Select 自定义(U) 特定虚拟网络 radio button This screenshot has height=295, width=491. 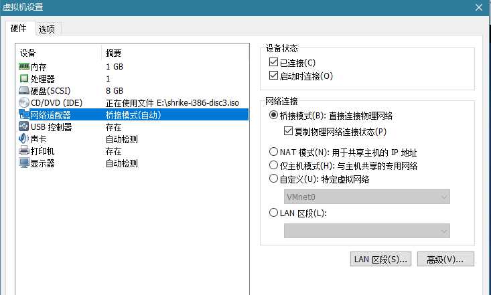(273, 179)
